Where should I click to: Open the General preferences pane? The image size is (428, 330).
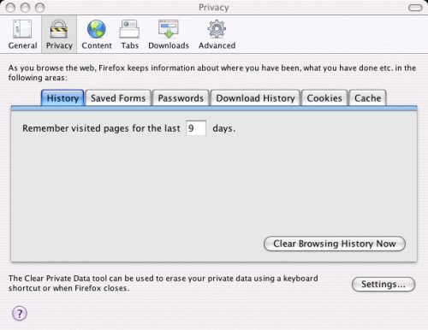coord(22,34)
